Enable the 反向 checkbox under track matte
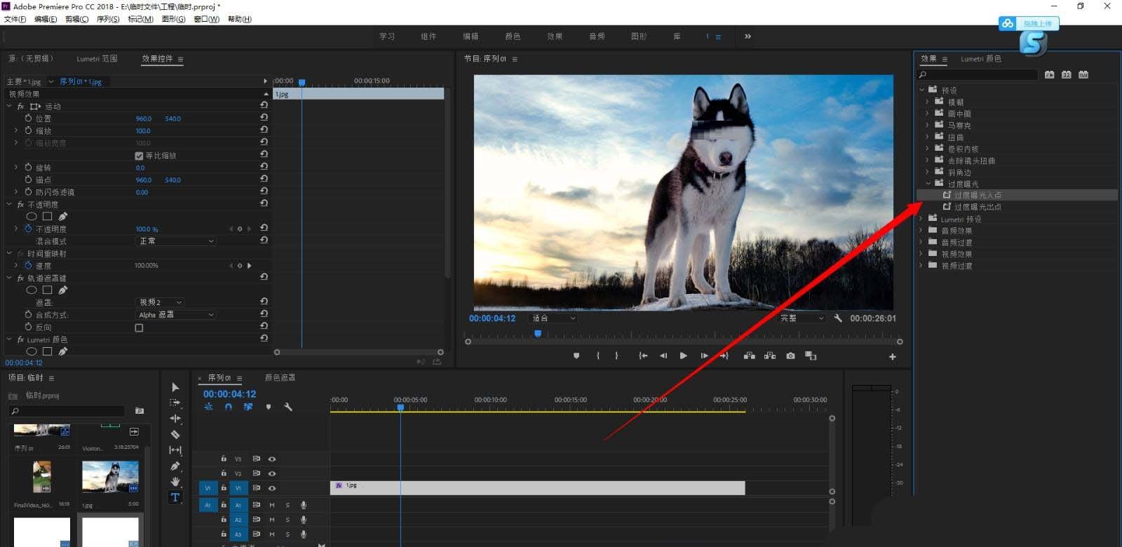This screenshot has width=1122, height=547. [139, 327]
